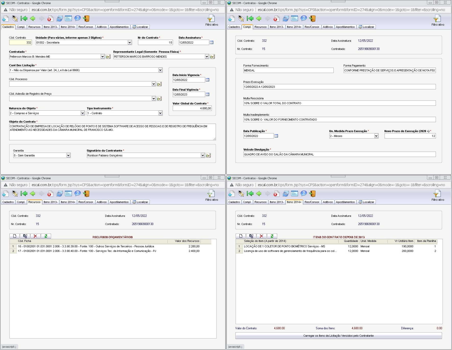Image resolution: width=452 pixels, height=350 pixels.
Task: Click lookup icon next to Cód. Processo
Action: [159, 84]
